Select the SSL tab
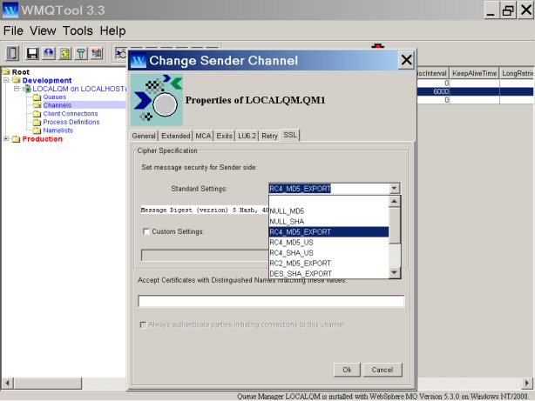The image size is (535, 401). click(290, 135)
